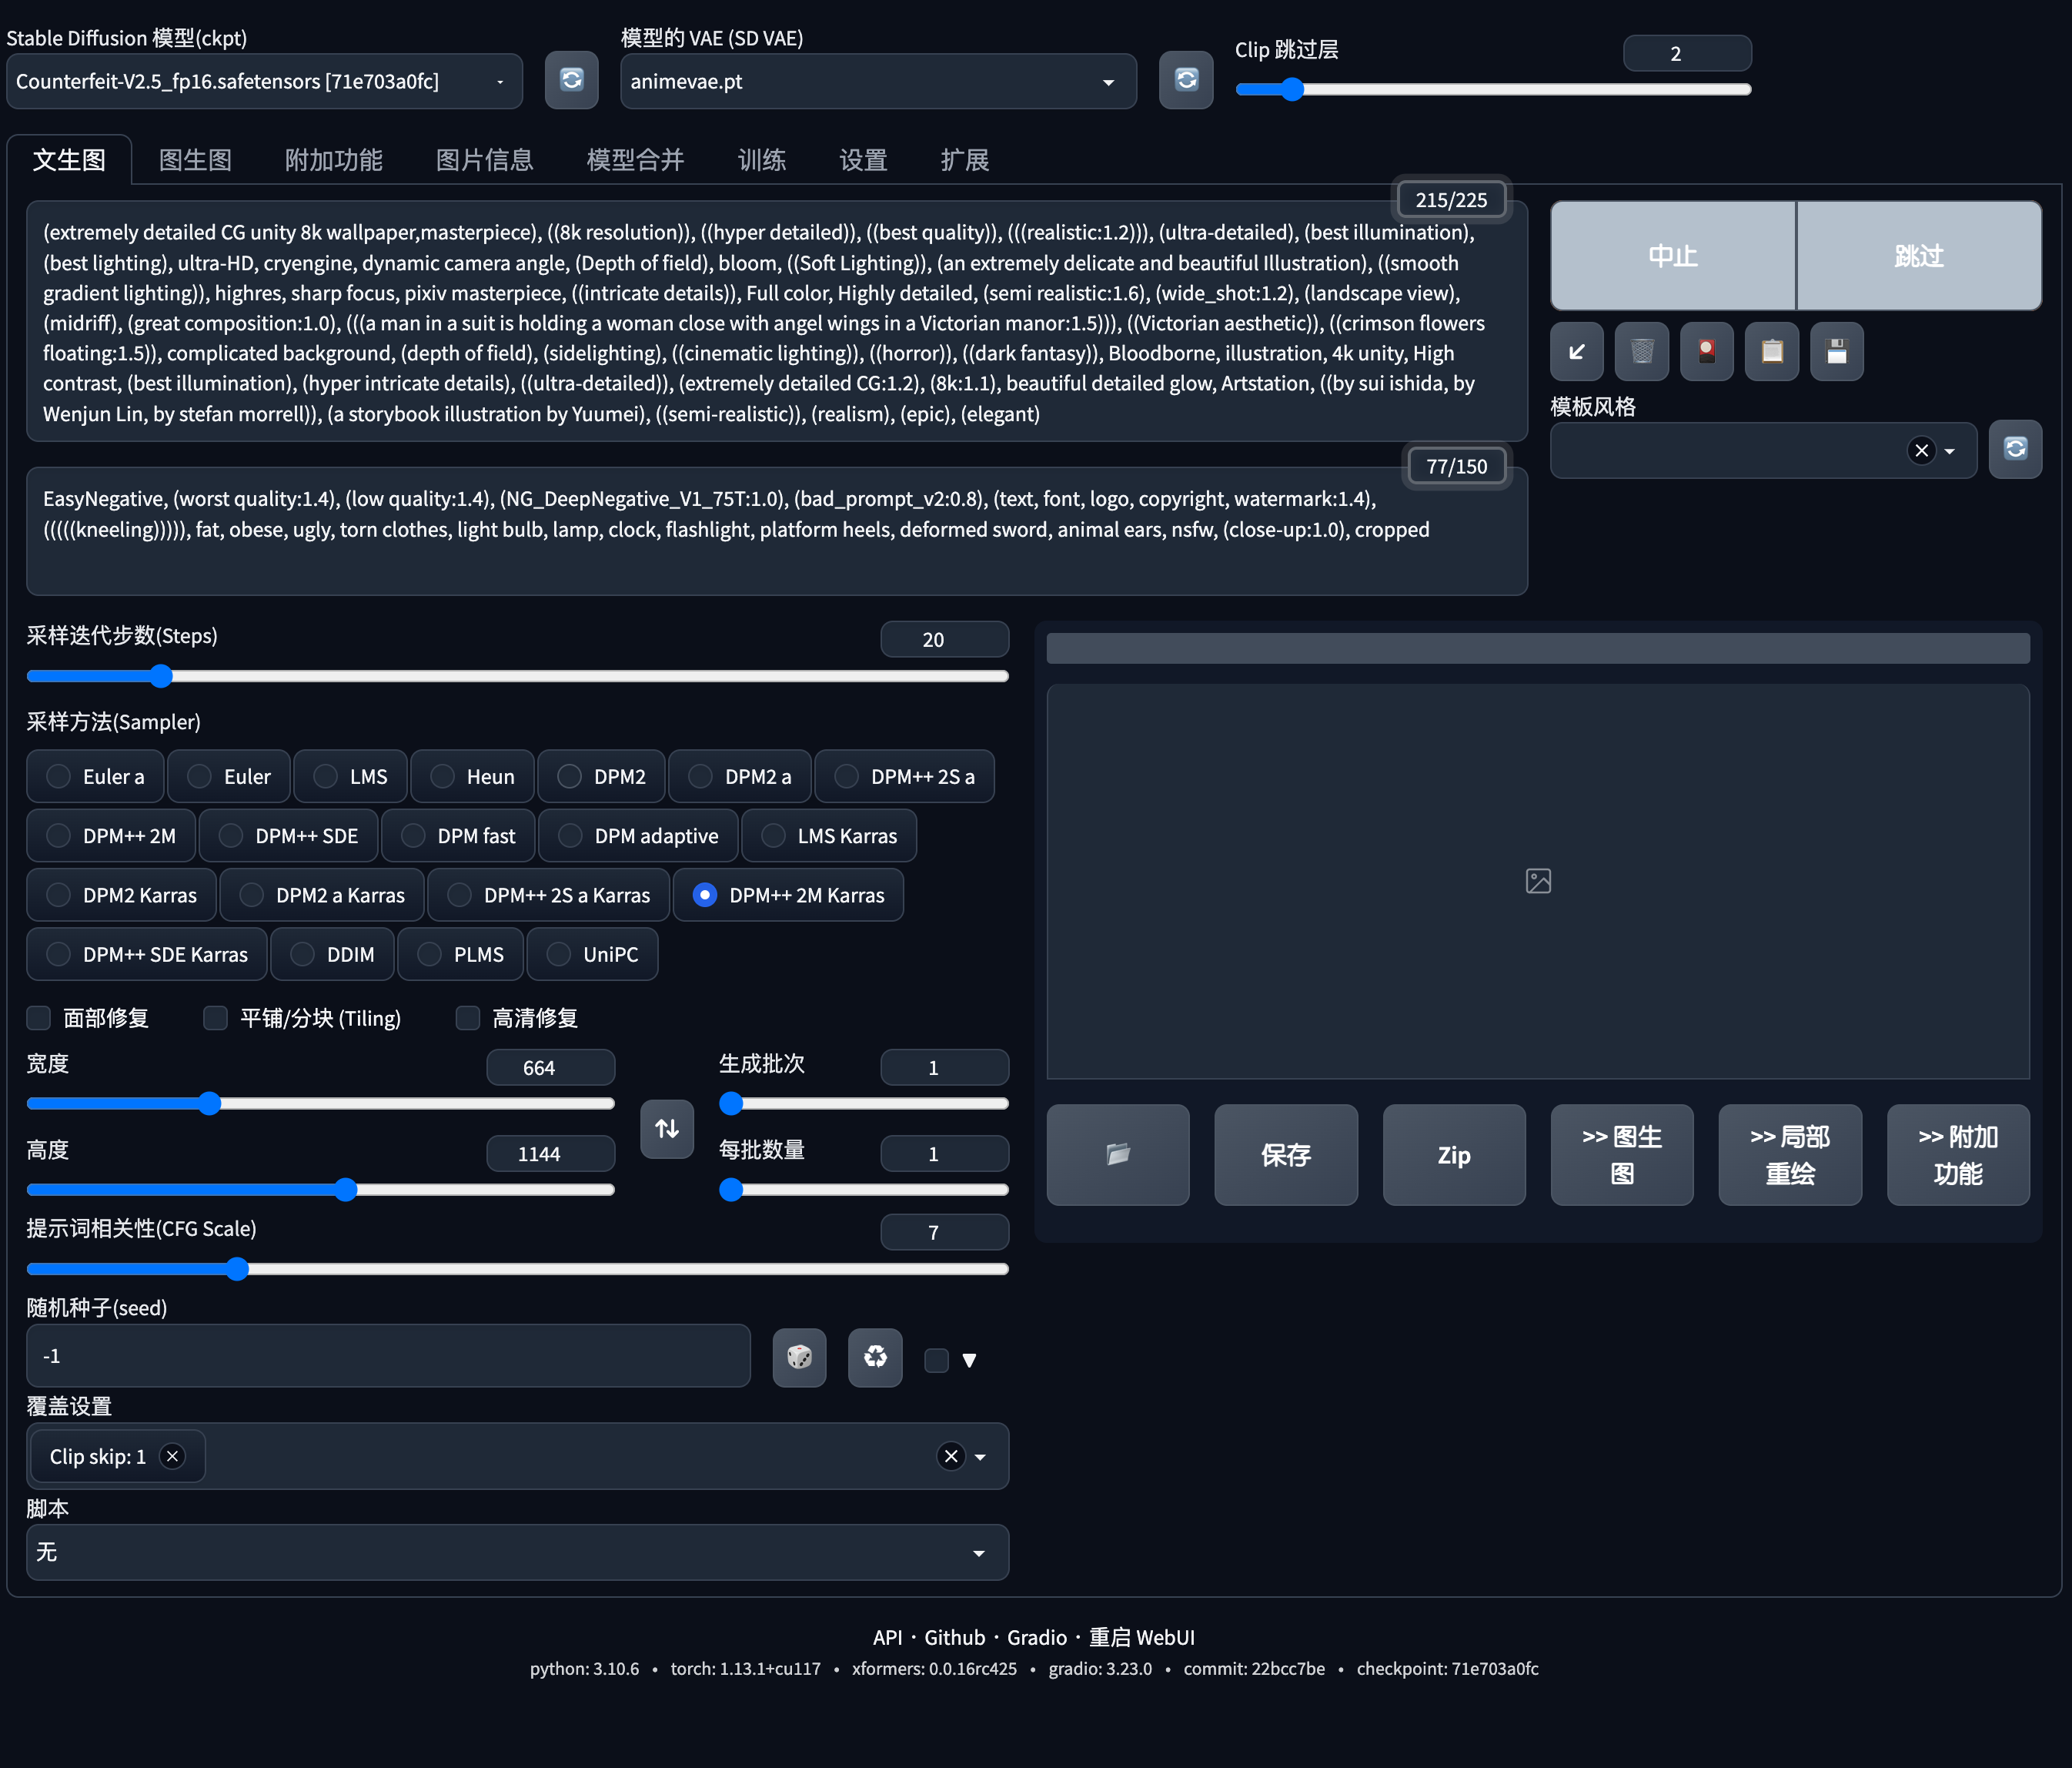Click the seed input field
This screenshot has width=2072, height=1768.
(x=388, y=1356)
